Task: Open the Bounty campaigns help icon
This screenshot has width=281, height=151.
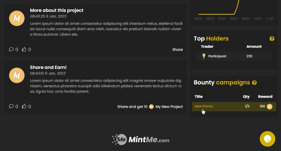Action: (254, 83)
